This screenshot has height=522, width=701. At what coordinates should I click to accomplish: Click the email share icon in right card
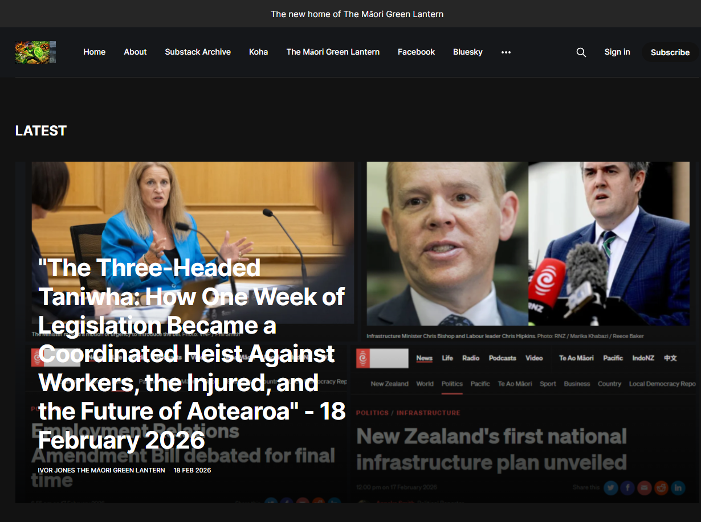pyautogui.click(x=644, y=487)
